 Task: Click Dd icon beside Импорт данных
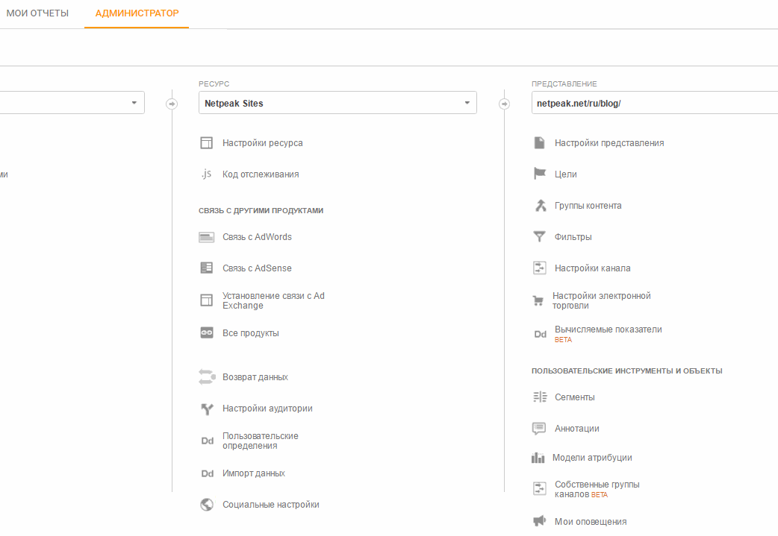click(208, 473)
